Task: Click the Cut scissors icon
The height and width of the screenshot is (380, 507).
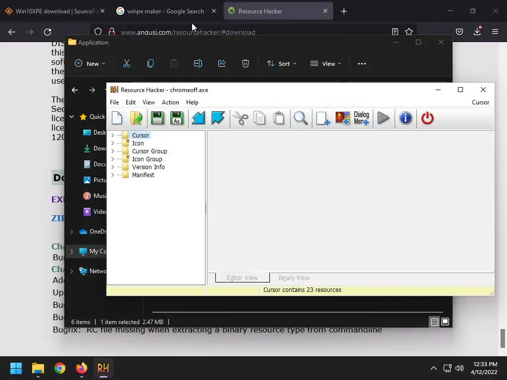Action: point(241,118)
